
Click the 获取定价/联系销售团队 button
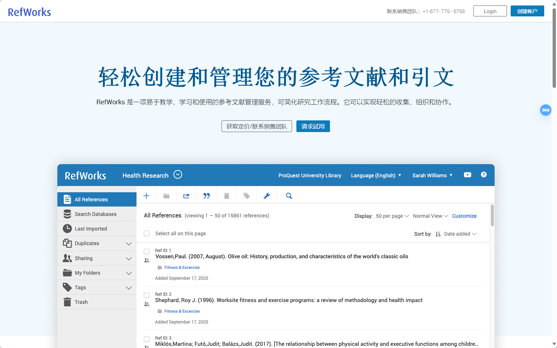coord(257,126)
